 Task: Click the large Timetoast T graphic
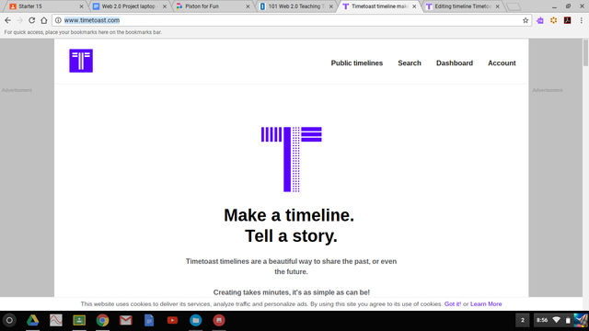pyautogui.click(x=292, y=159)
